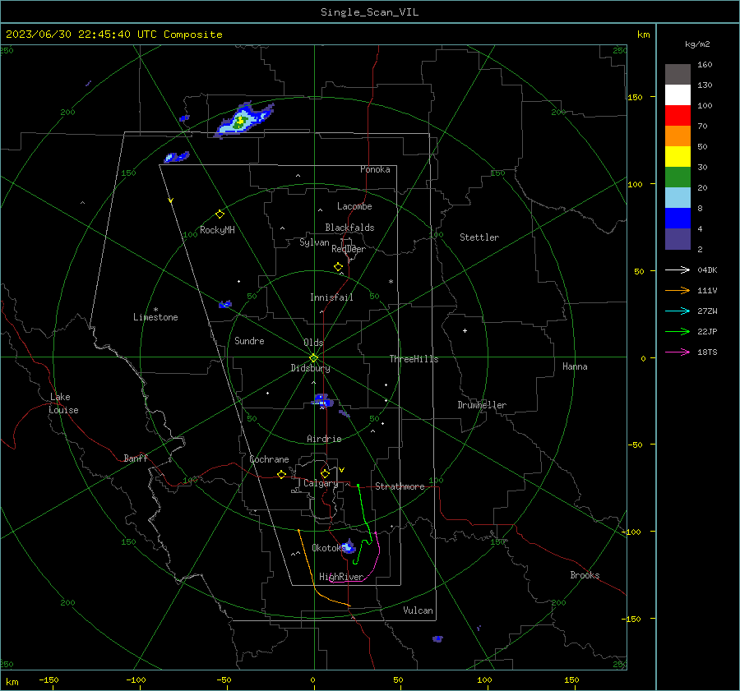Click the Ponoka label
The height and width of the screenshot is (691, 740).
375,169
